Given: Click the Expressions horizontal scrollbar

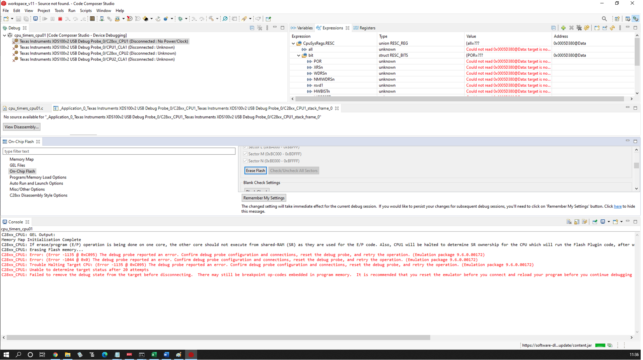Looking at the screenshot, I should click(459, 99).
